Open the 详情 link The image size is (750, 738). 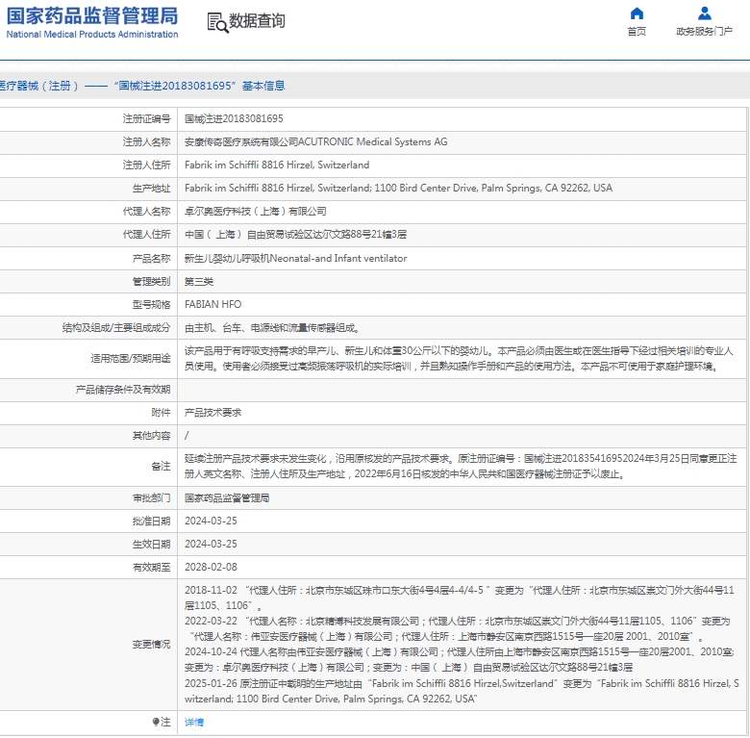pyautogui.click(x=194, y=722)
